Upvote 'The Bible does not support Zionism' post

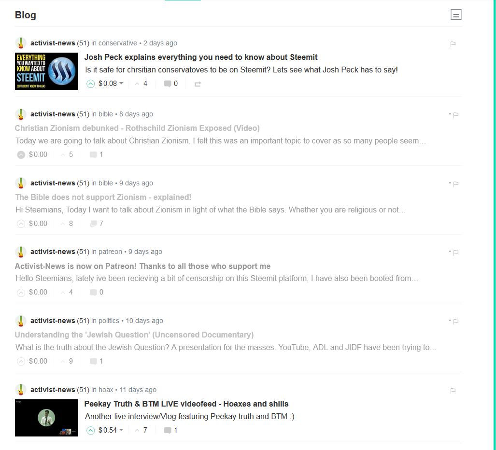click(x=21, y=224)
